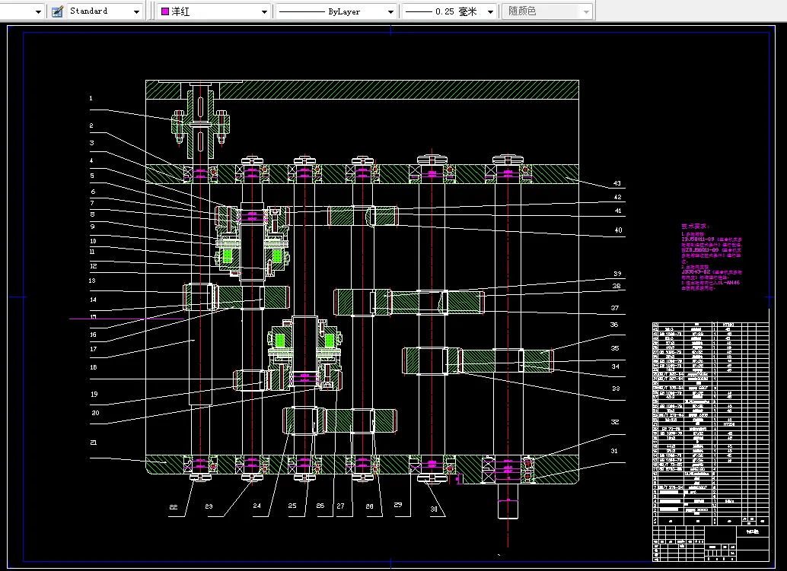787x571 pixels.
Task: Select part callout number 19
Action: pyautogui.click(x=94, y=394)
